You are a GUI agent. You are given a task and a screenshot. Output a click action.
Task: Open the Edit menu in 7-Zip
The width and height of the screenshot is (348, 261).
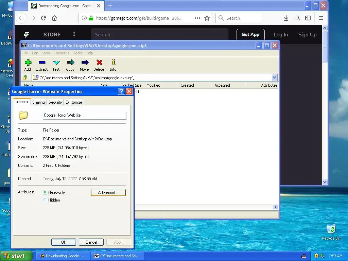click(35, 53)
